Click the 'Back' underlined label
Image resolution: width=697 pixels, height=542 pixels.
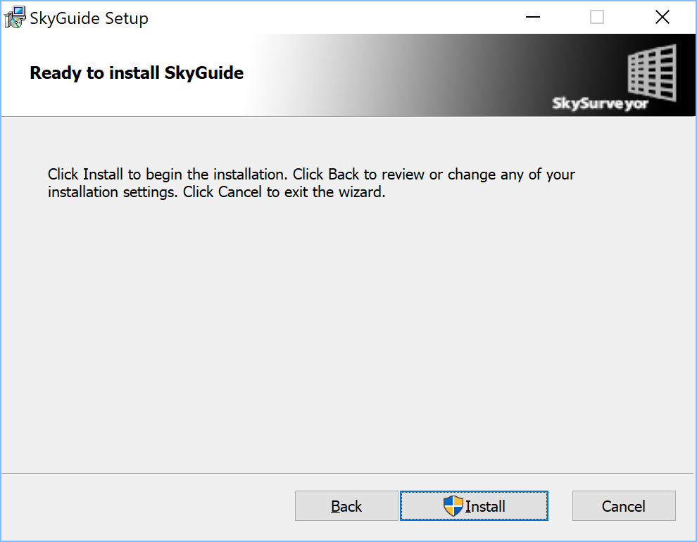(346, 507)
